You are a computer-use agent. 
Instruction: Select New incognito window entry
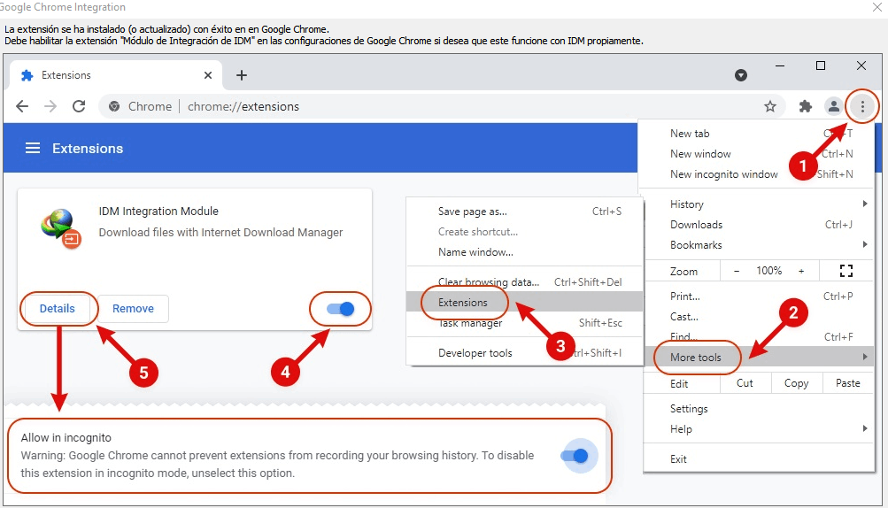coord(756,174)
